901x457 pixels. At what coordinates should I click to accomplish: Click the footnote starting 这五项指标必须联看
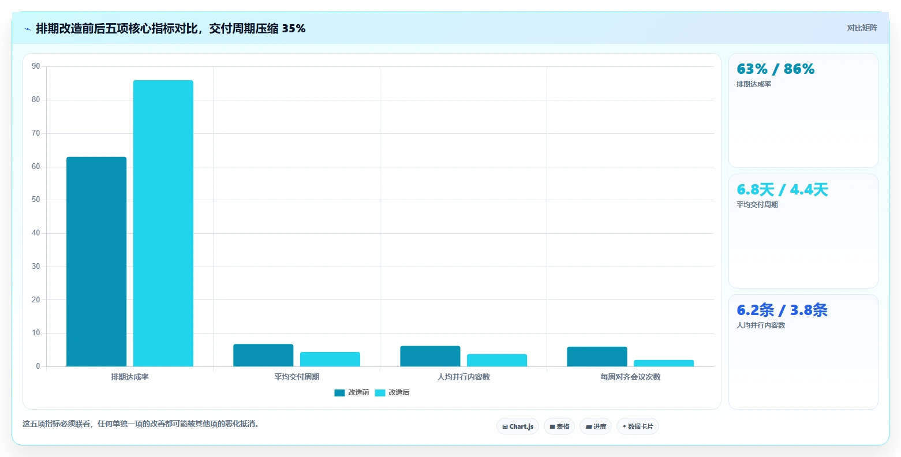(x=143, y=424)
